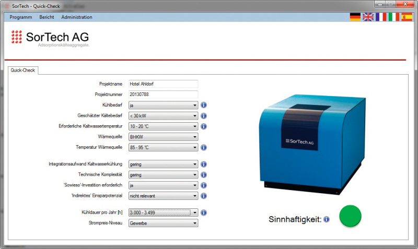Show info next to Sinnhaftigkeit
This screenshot has width=418, height=249.
[327, 219]
